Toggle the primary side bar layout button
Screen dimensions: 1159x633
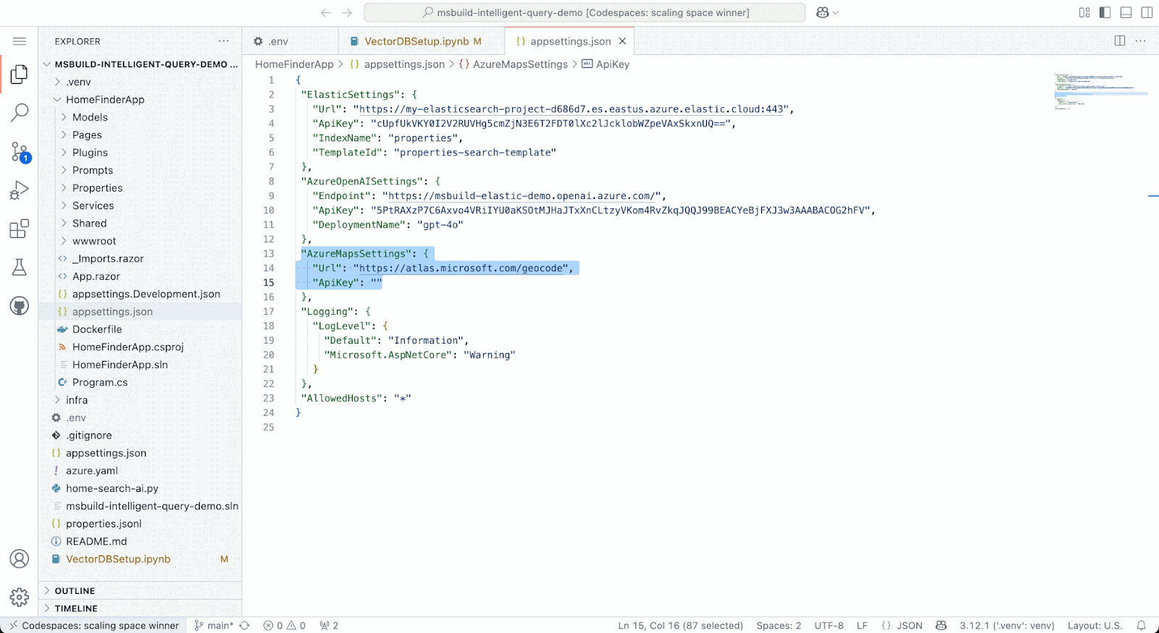(x=1105, y=12)
